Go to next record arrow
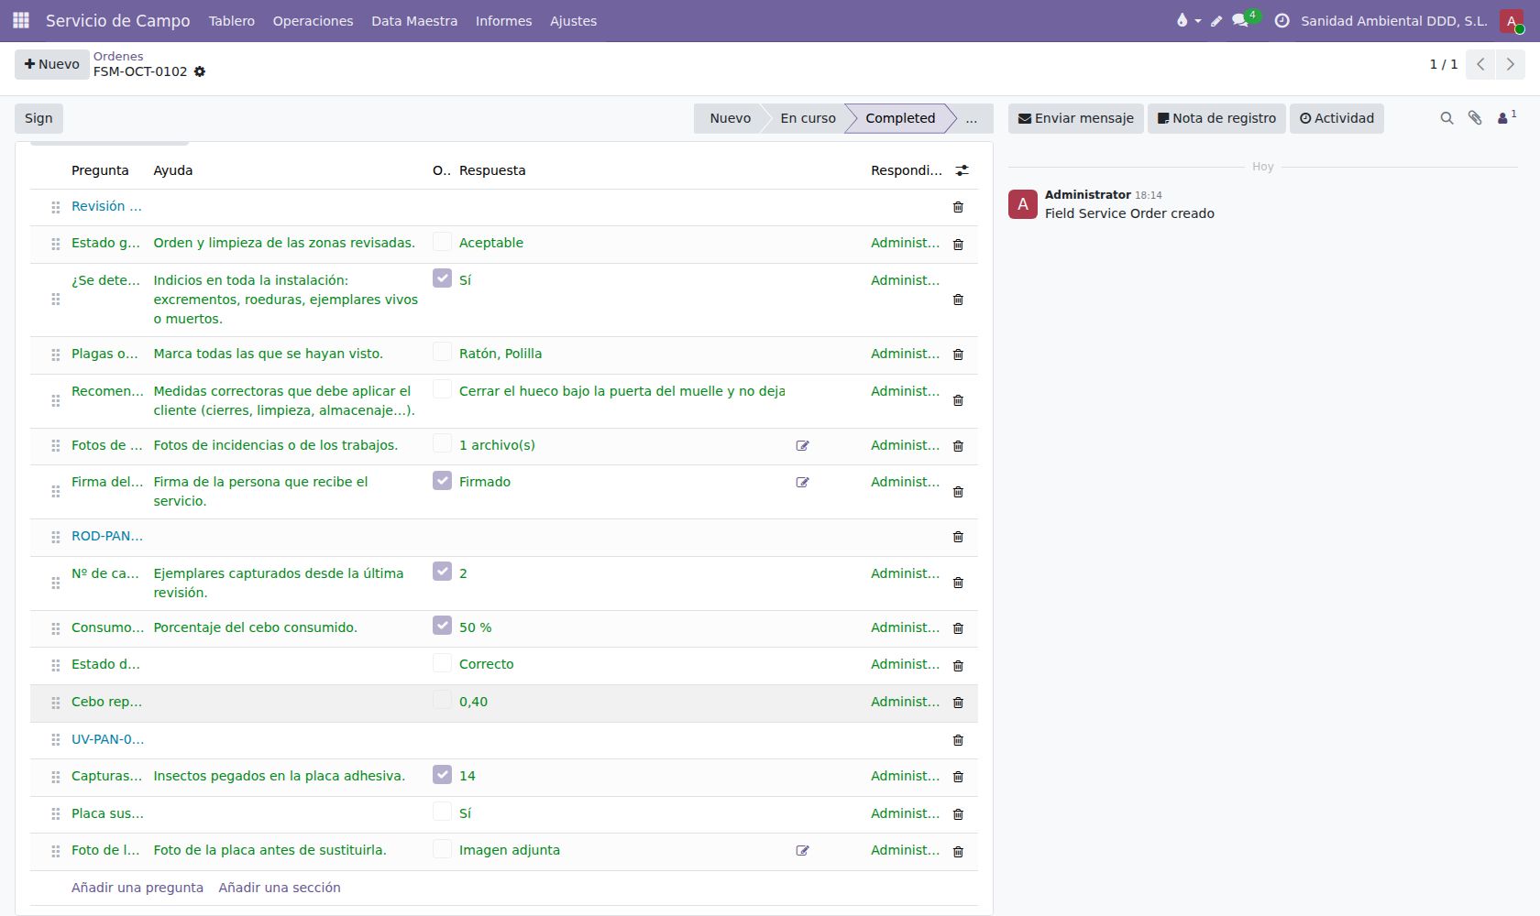1540x916 pixels. point(1510,64)
